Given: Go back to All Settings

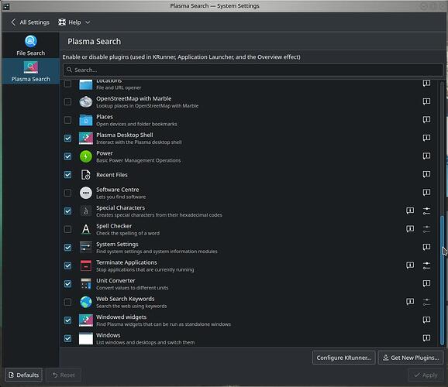Looking at the screenshot, I should pos(30,22).
